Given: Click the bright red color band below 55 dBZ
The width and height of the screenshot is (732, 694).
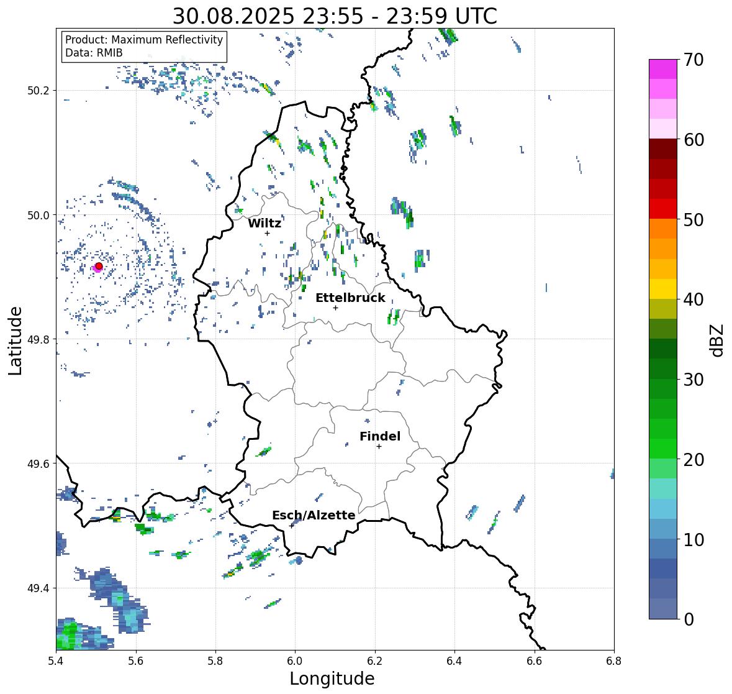Looking at the screenshot, I should [663, 209].
